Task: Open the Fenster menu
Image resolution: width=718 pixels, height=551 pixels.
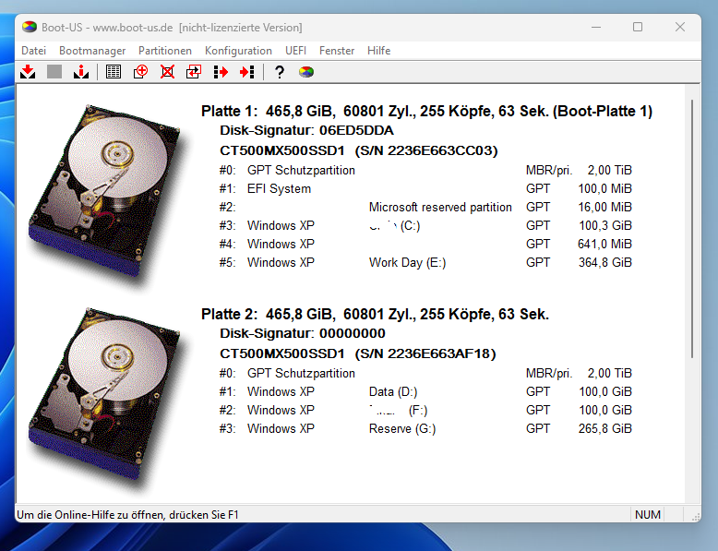Action: 337,51
